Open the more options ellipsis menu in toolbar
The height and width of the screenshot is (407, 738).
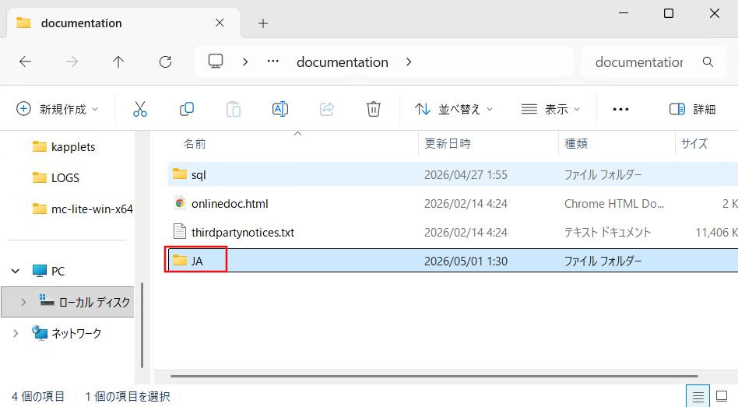[x=620, y=109]
